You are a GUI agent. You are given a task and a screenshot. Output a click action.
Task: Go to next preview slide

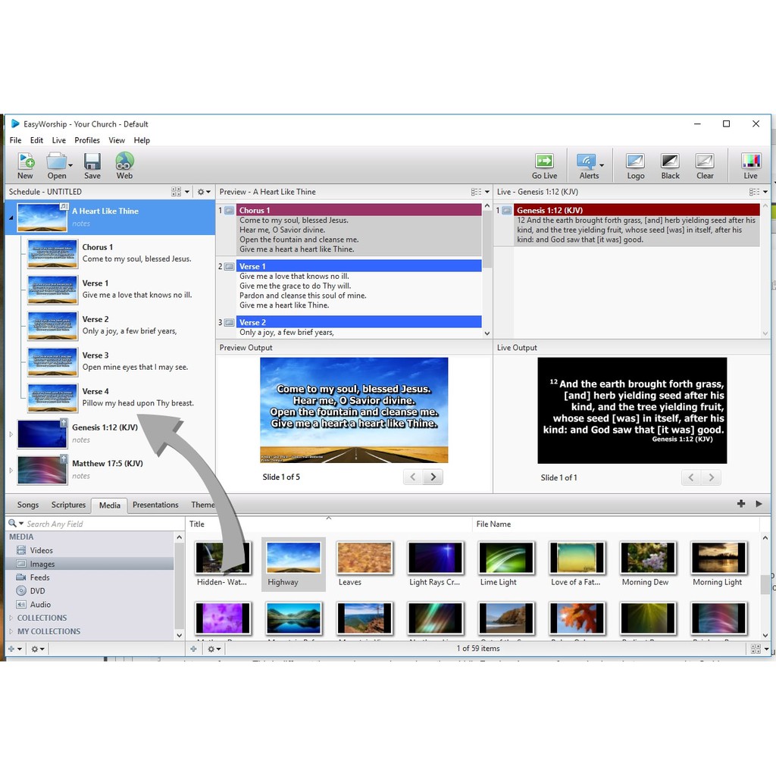(x=433, y=477)
